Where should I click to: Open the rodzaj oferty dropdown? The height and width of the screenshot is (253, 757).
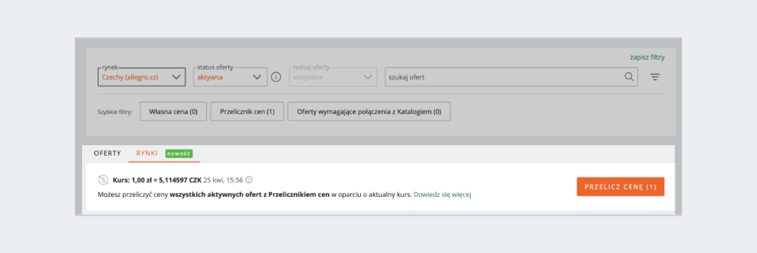tap(333, 77)
